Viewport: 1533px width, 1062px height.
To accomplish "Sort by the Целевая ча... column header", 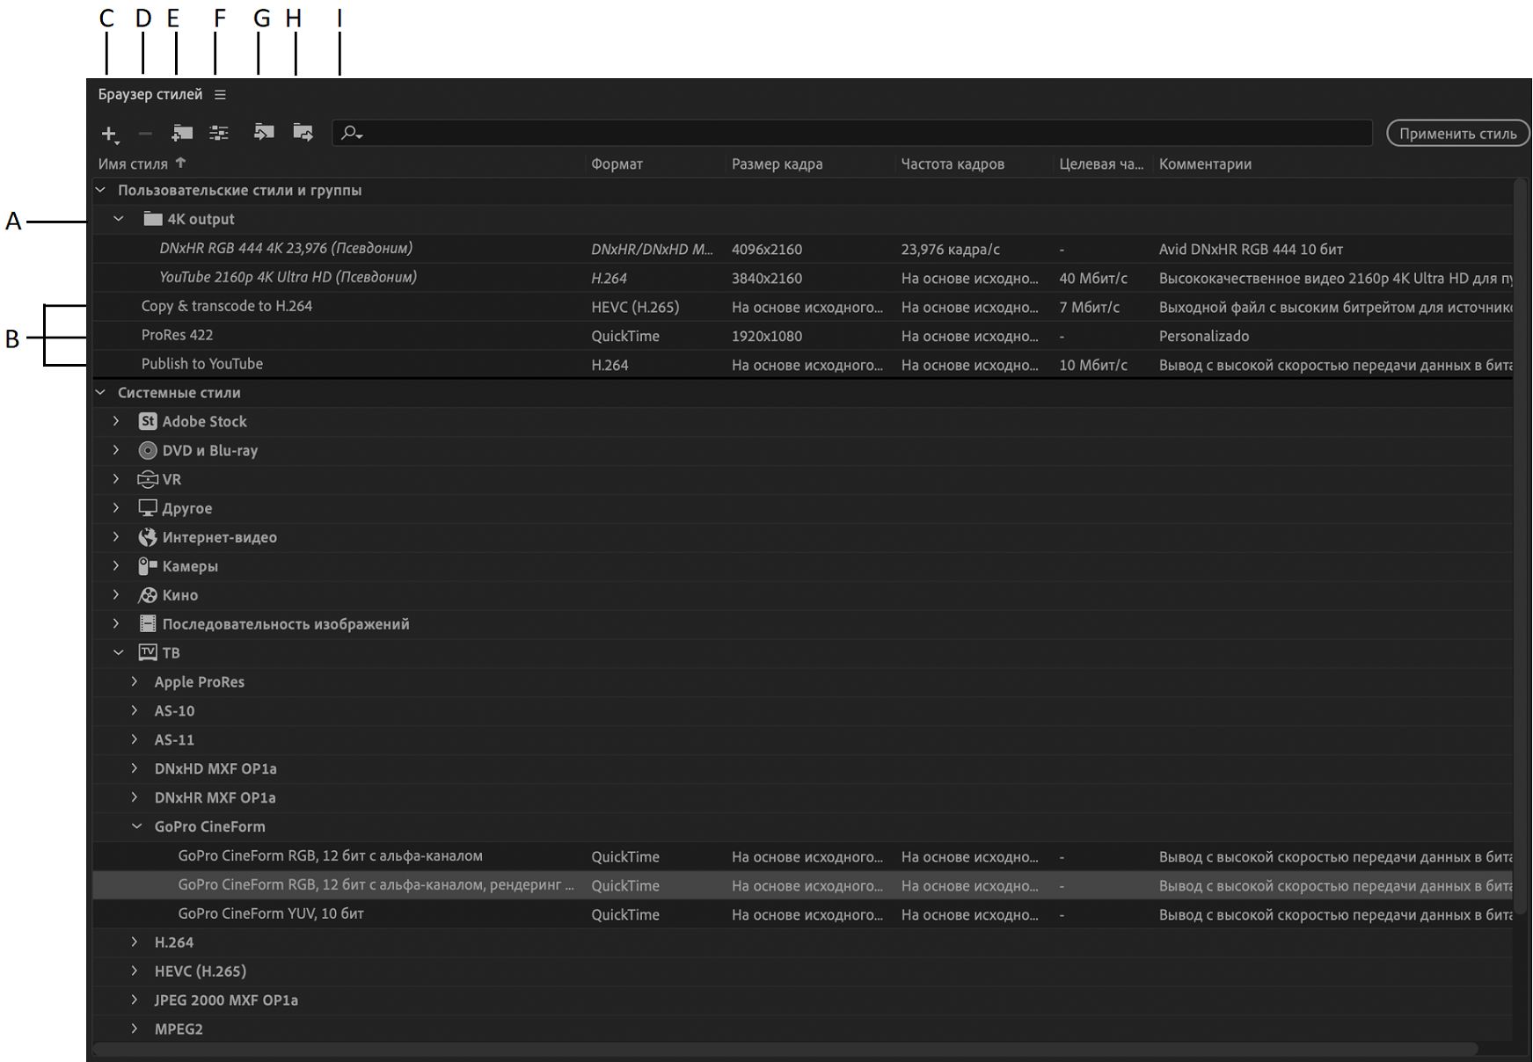I will tap(1101, 164).
